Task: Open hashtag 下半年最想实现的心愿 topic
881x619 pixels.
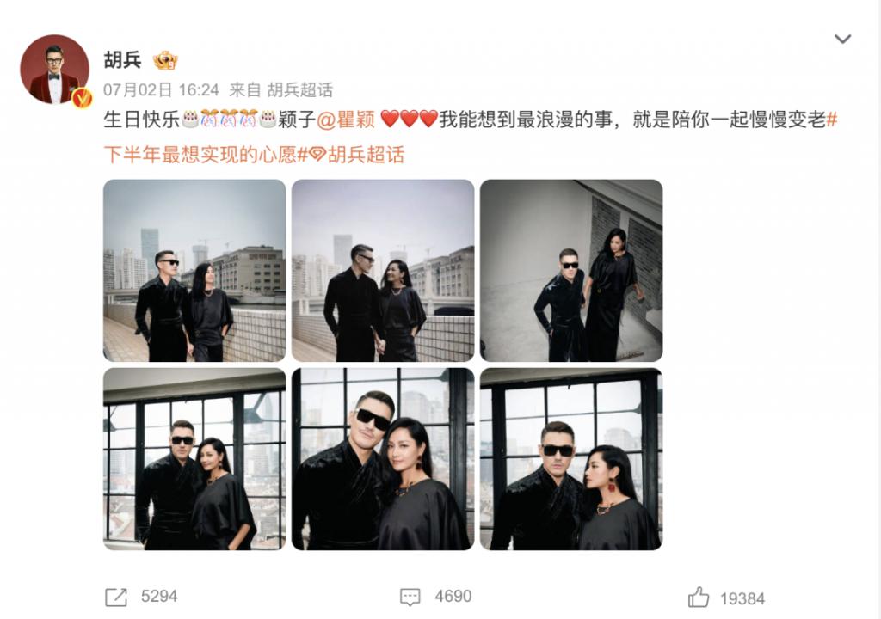Action: tap(471, 137)
